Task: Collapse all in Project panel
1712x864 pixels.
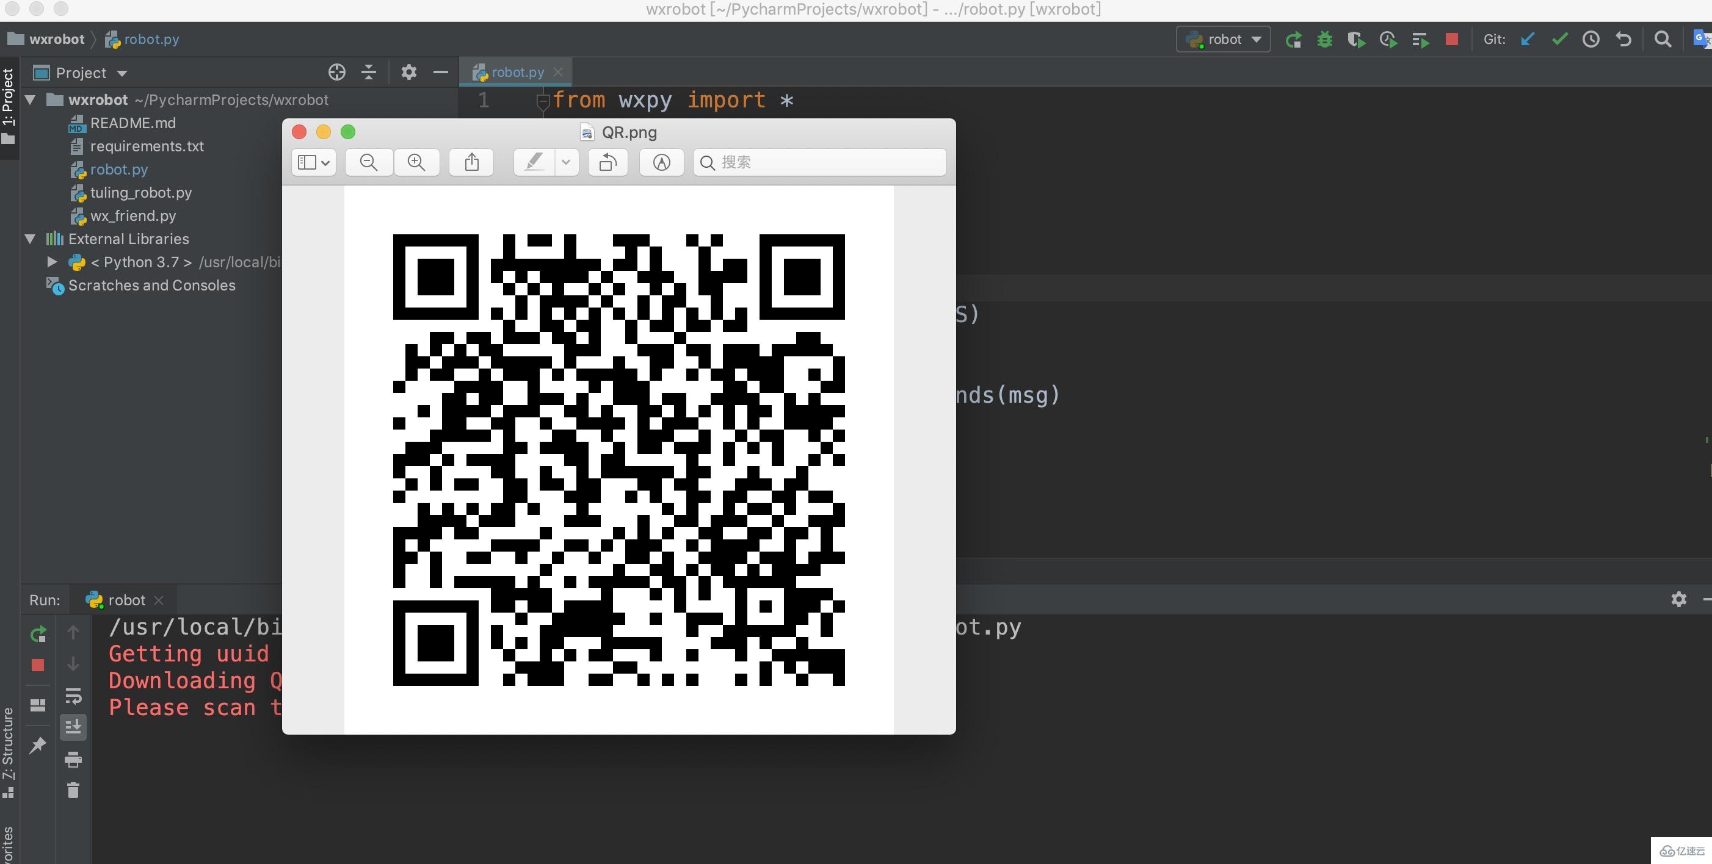Action: (369, 73)
